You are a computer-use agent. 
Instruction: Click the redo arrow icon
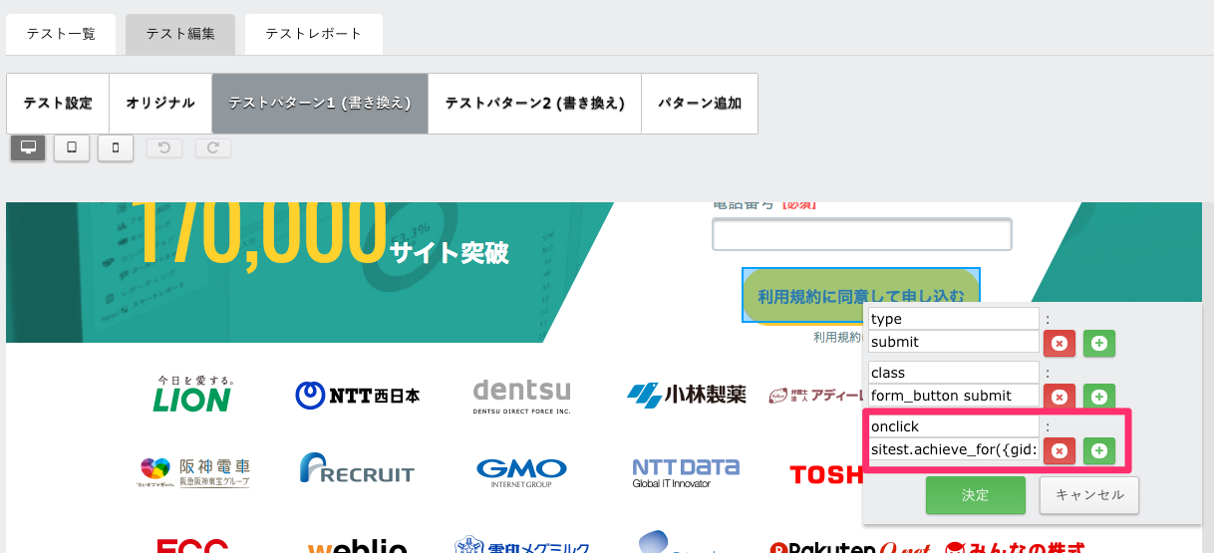click(213, 147)
